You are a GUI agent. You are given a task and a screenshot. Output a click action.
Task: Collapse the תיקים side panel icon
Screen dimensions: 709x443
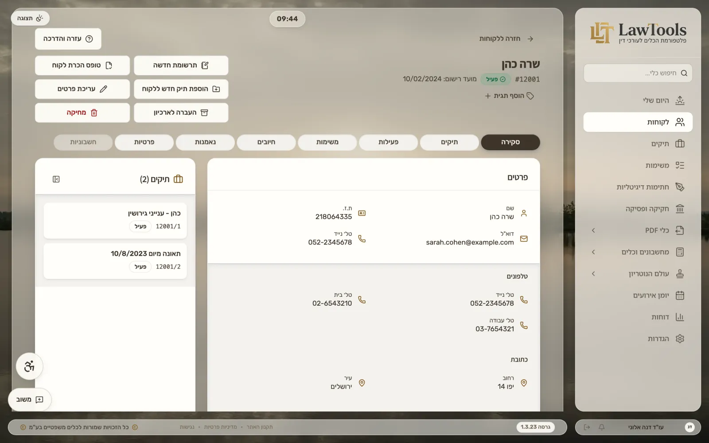56,179
